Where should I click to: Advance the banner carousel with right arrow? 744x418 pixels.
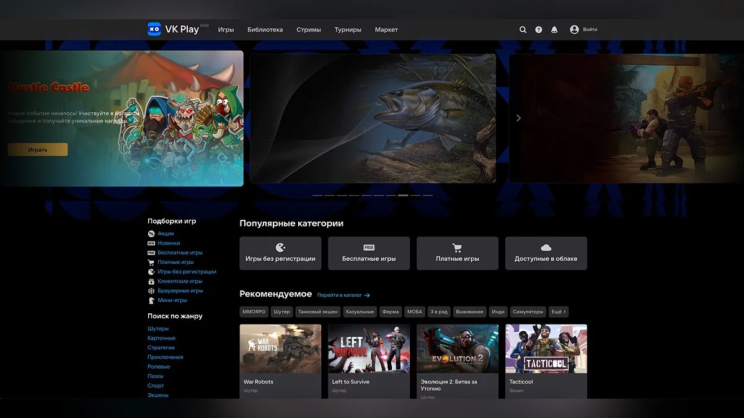pyautogui.click(x=519, y=118)
